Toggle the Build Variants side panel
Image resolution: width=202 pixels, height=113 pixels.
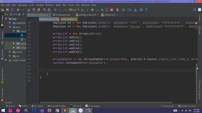pos(2,76)
